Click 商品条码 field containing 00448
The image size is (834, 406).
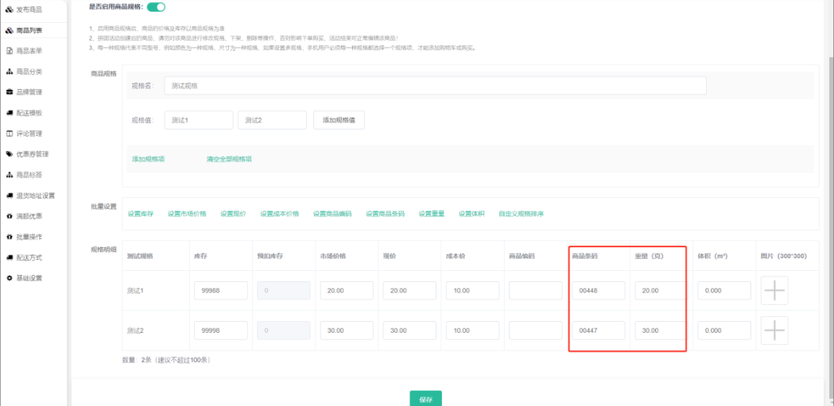(598, 291)
